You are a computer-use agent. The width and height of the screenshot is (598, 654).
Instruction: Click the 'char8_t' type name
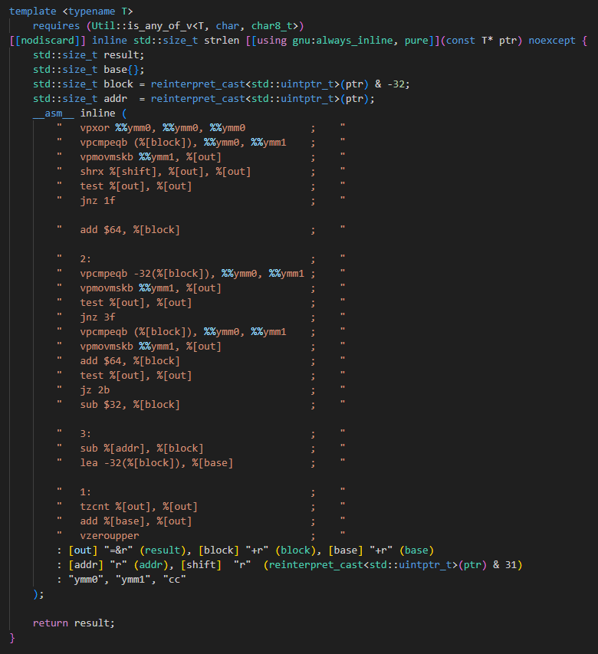click(x=271, y=26)
